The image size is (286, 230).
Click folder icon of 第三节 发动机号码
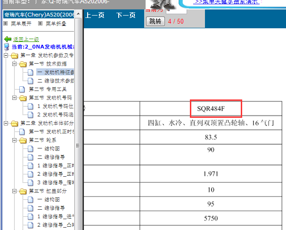[x=23, y=98]
